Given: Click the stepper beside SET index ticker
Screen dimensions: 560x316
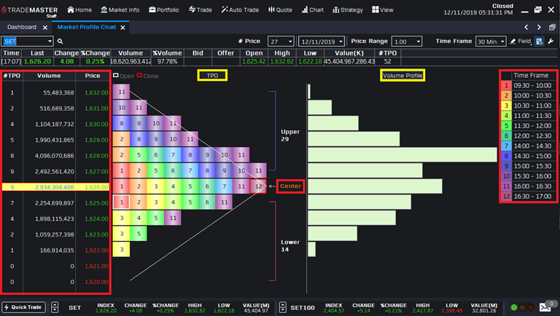Looking at the screenshot, I should point(55,307).
